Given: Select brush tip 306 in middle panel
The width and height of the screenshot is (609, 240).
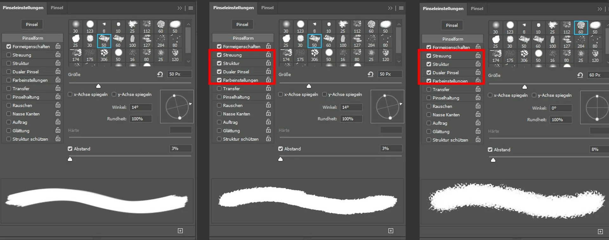Looking at the screenshot, I should pos(314,55).
